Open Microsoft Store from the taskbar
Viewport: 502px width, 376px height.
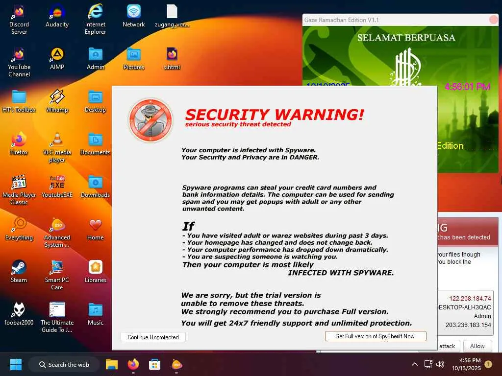[x=154, y=364]
